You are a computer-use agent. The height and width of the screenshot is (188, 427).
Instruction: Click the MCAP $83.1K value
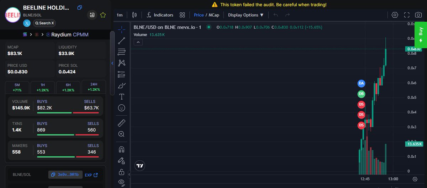(15, 54)
